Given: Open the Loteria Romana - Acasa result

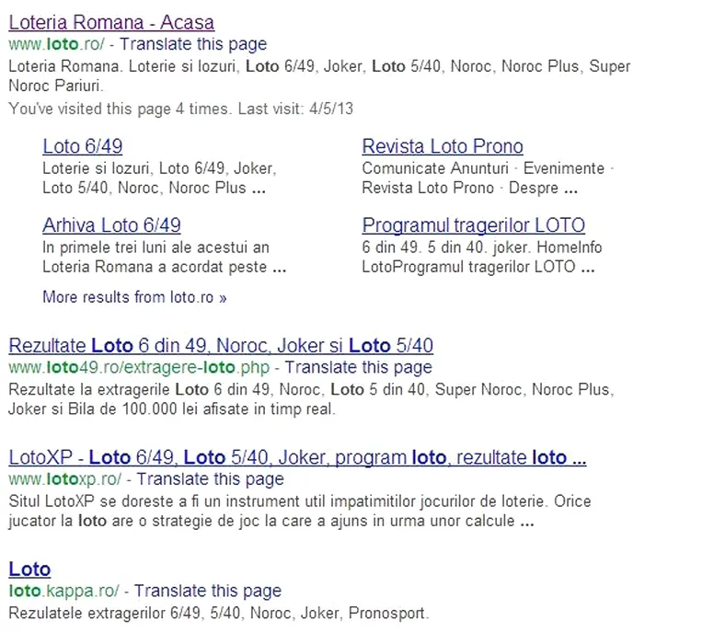Looking at the screenshot, I should pyautogui.click(x=110, y=22).
